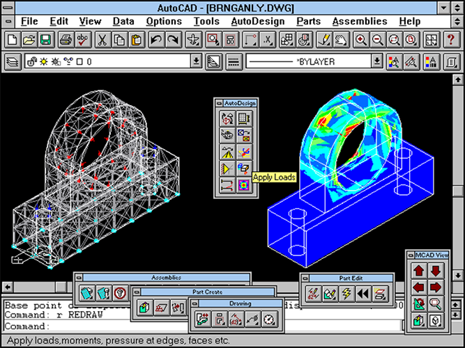Open the AutoDesign palette control-menu box
465x348 pixels.
(219, 103)
